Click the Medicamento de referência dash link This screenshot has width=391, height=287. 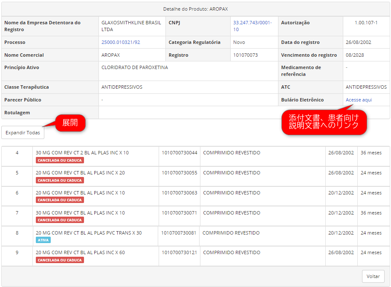pyautogui.click(x=347, y=67)
